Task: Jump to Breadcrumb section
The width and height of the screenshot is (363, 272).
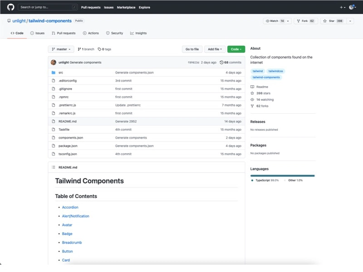Action: [72, 243]
